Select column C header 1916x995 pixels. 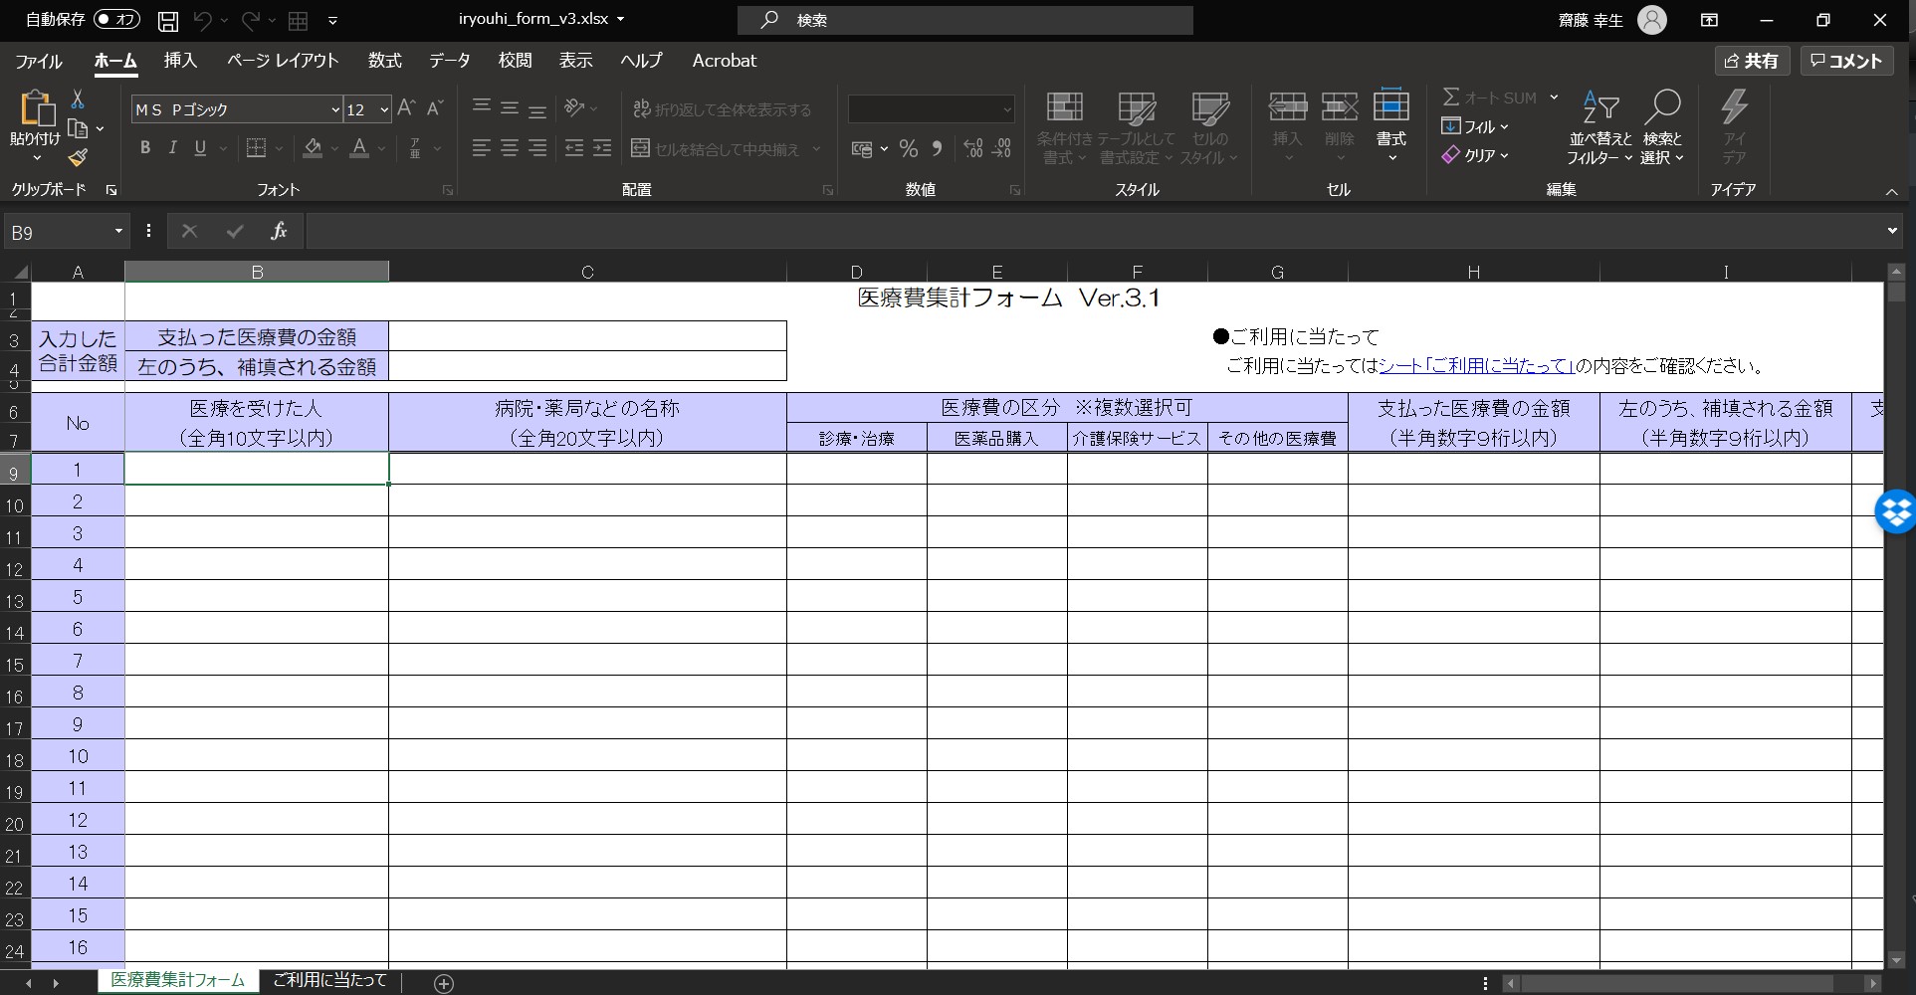pyautogui.click(x=587, y=272)
